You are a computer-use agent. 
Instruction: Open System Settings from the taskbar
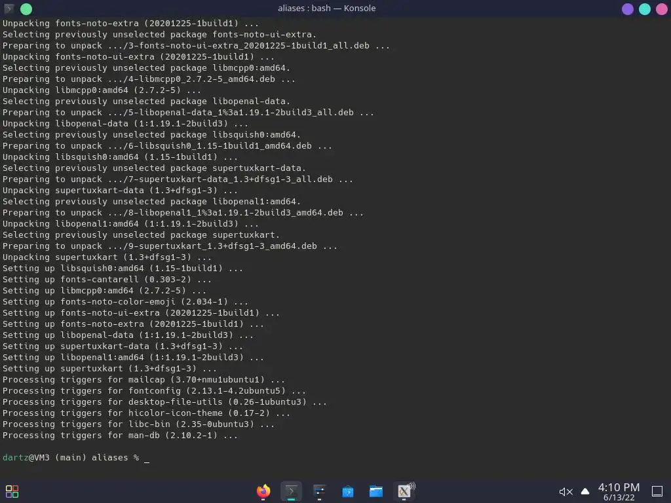(320, 491)
